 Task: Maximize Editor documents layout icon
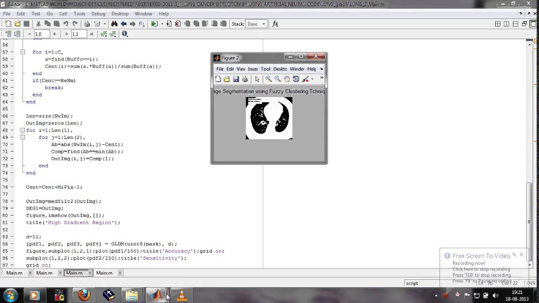(x=534, y=24)
